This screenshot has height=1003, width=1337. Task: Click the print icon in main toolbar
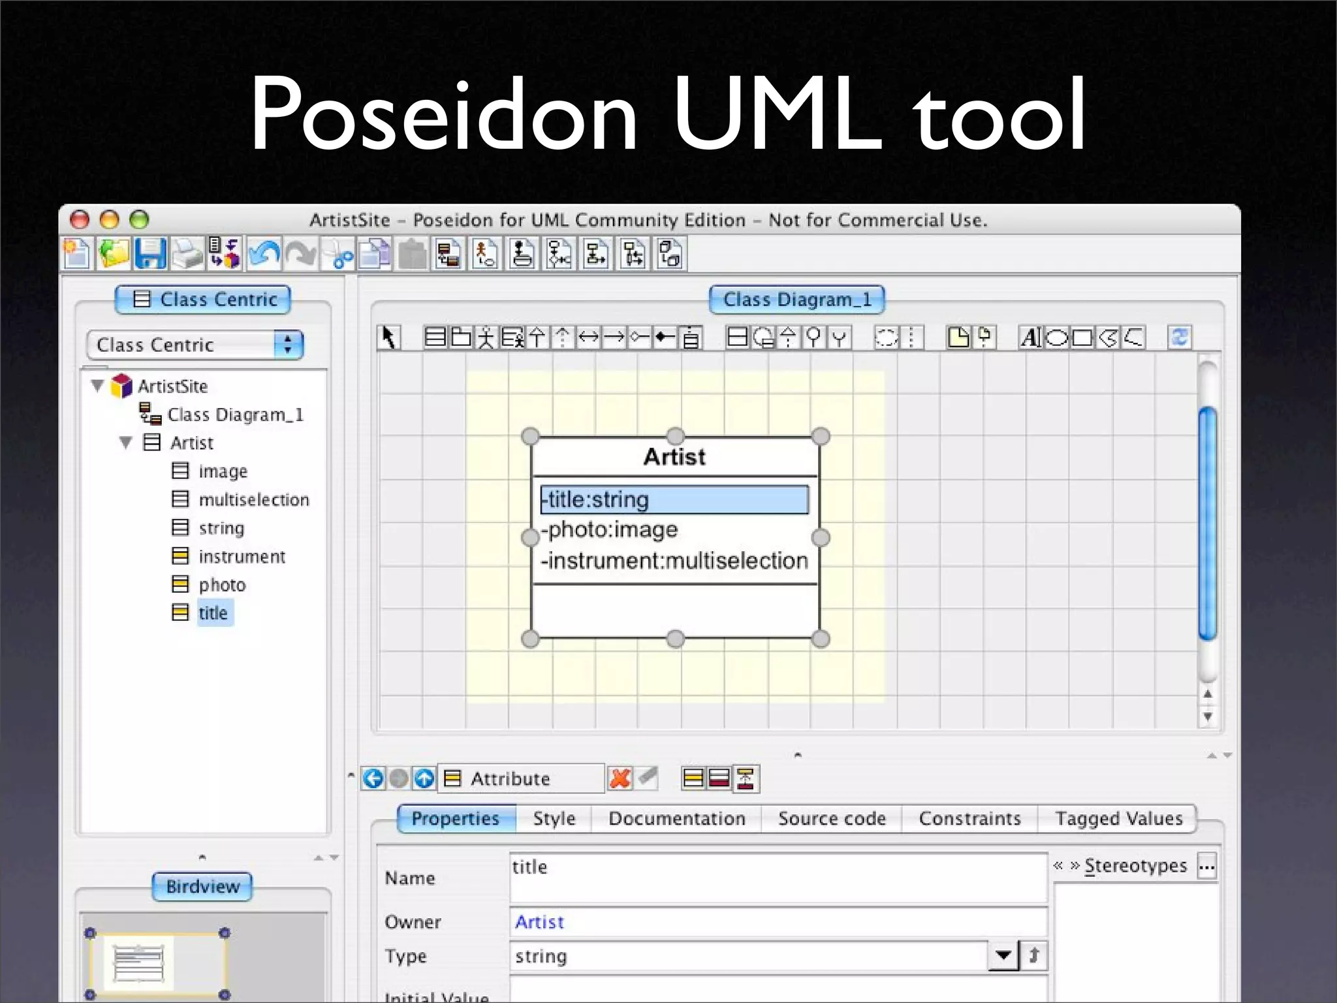(x=187, y=253)
